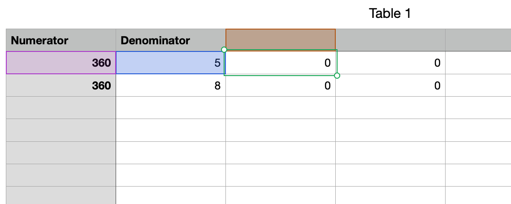Select the cell containing 8
This screenshot has height=204, width=511.
click(170, 85)
